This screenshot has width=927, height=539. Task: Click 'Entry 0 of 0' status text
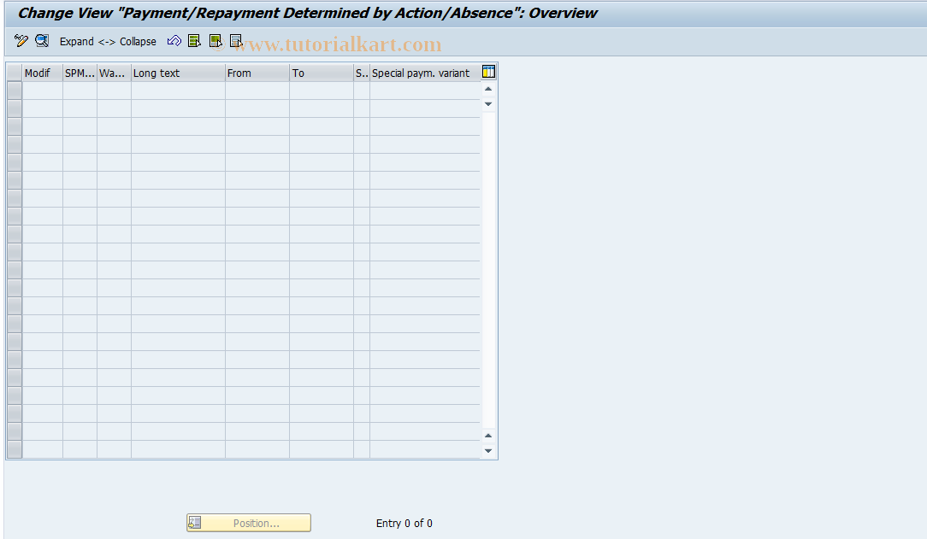(404, 523)
